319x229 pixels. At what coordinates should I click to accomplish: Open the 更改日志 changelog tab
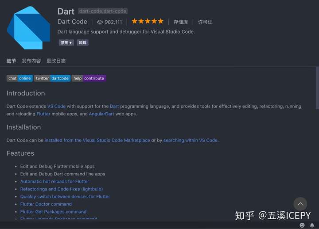(56, 61)
